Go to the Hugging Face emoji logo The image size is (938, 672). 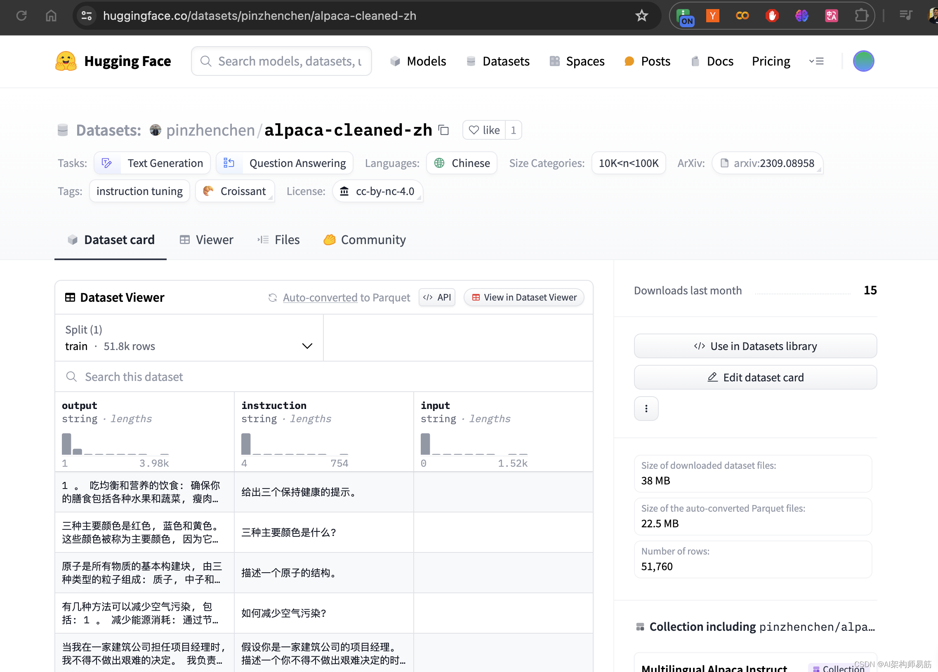click(66, 61)
